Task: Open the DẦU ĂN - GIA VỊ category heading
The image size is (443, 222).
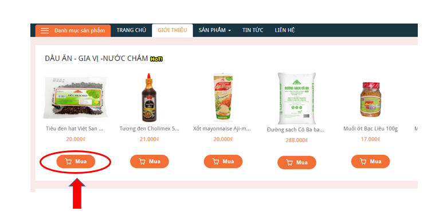Action: point(96,59)
